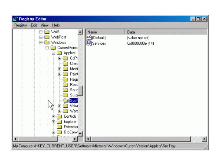Collapse the Windows key
The width and height of the screenshot is (220, 165).
(x=41, y=43)
